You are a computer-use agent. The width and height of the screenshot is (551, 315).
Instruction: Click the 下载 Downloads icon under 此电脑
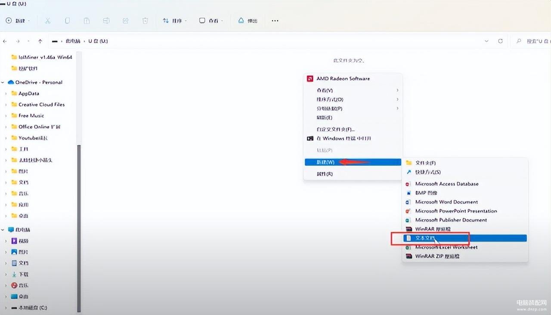click(x=14, y=274)
